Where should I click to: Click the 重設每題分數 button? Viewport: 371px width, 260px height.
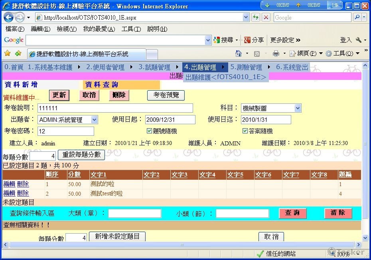(x=81, y=155)
